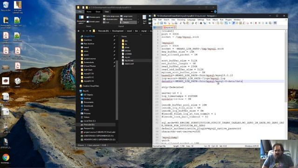Close the my.ini.nrd tab with its red button
The width and height of the screenshot is (298, 168).
click(174, 28)
